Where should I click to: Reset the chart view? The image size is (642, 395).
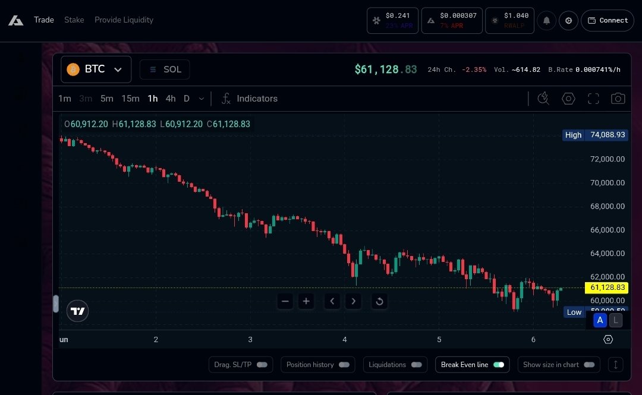pyautogui.click(x=379, y=301)
